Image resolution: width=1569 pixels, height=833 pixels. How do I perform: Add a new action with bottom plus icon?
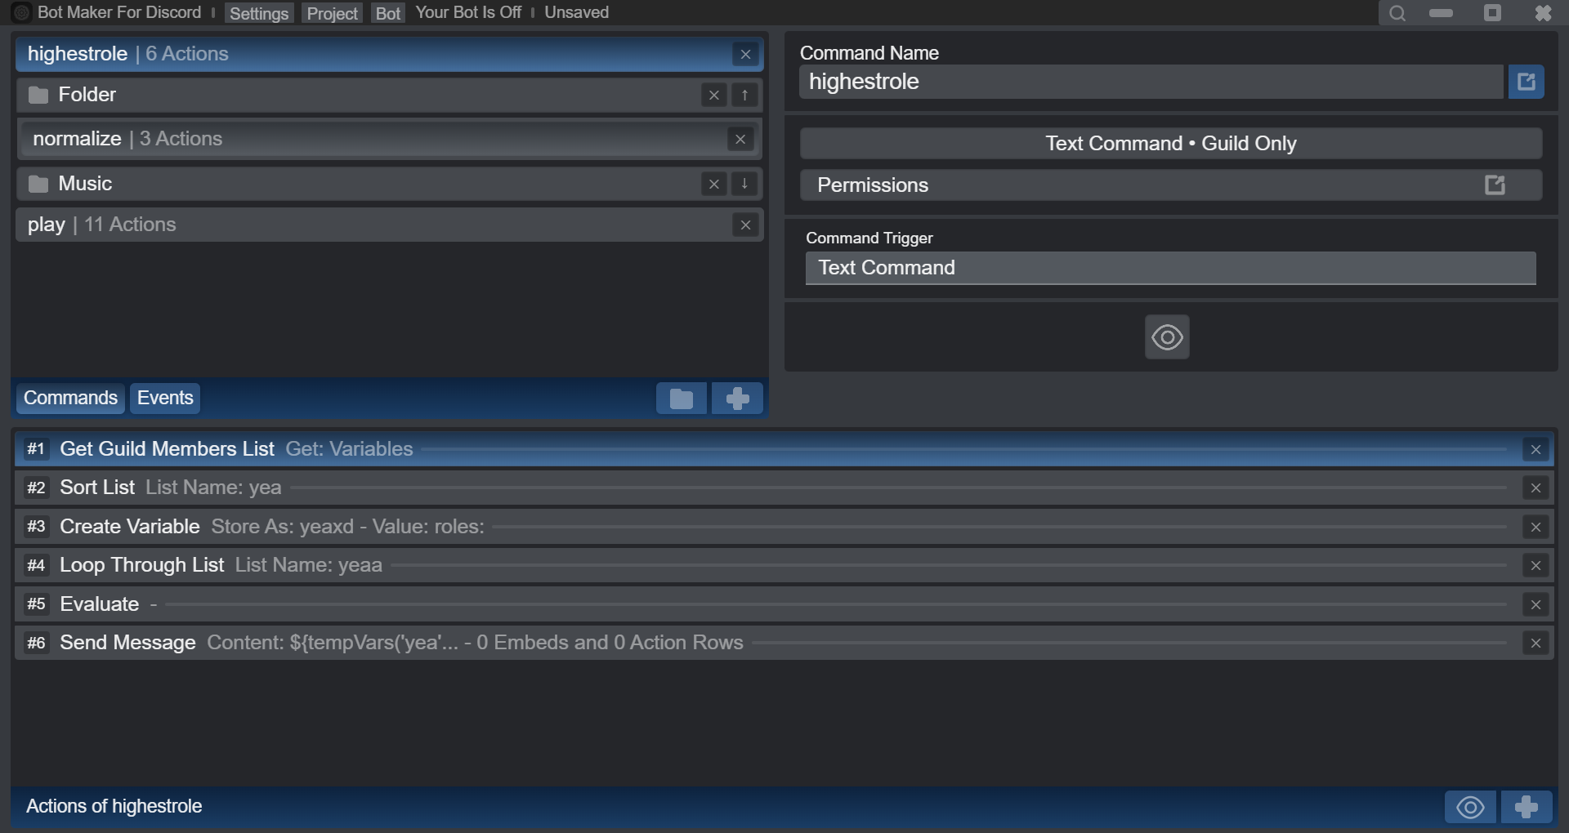(x=1526, y=807)
